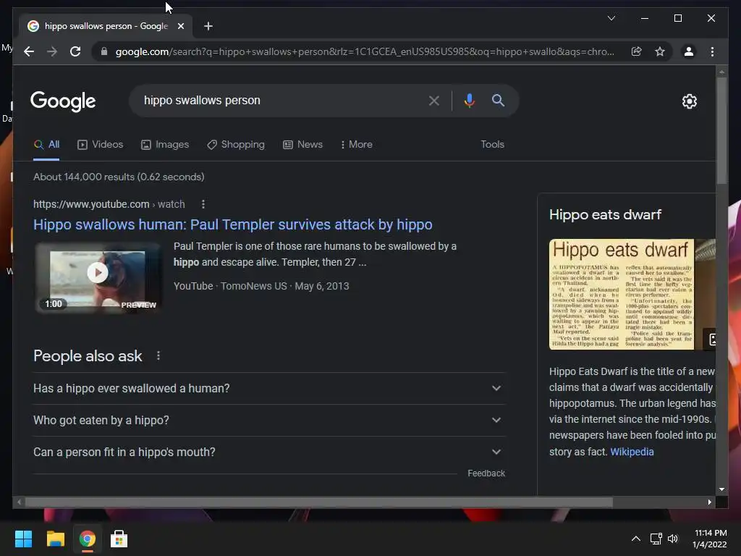Click the horizontal scroll left arrow

click(x=19, y=502)
